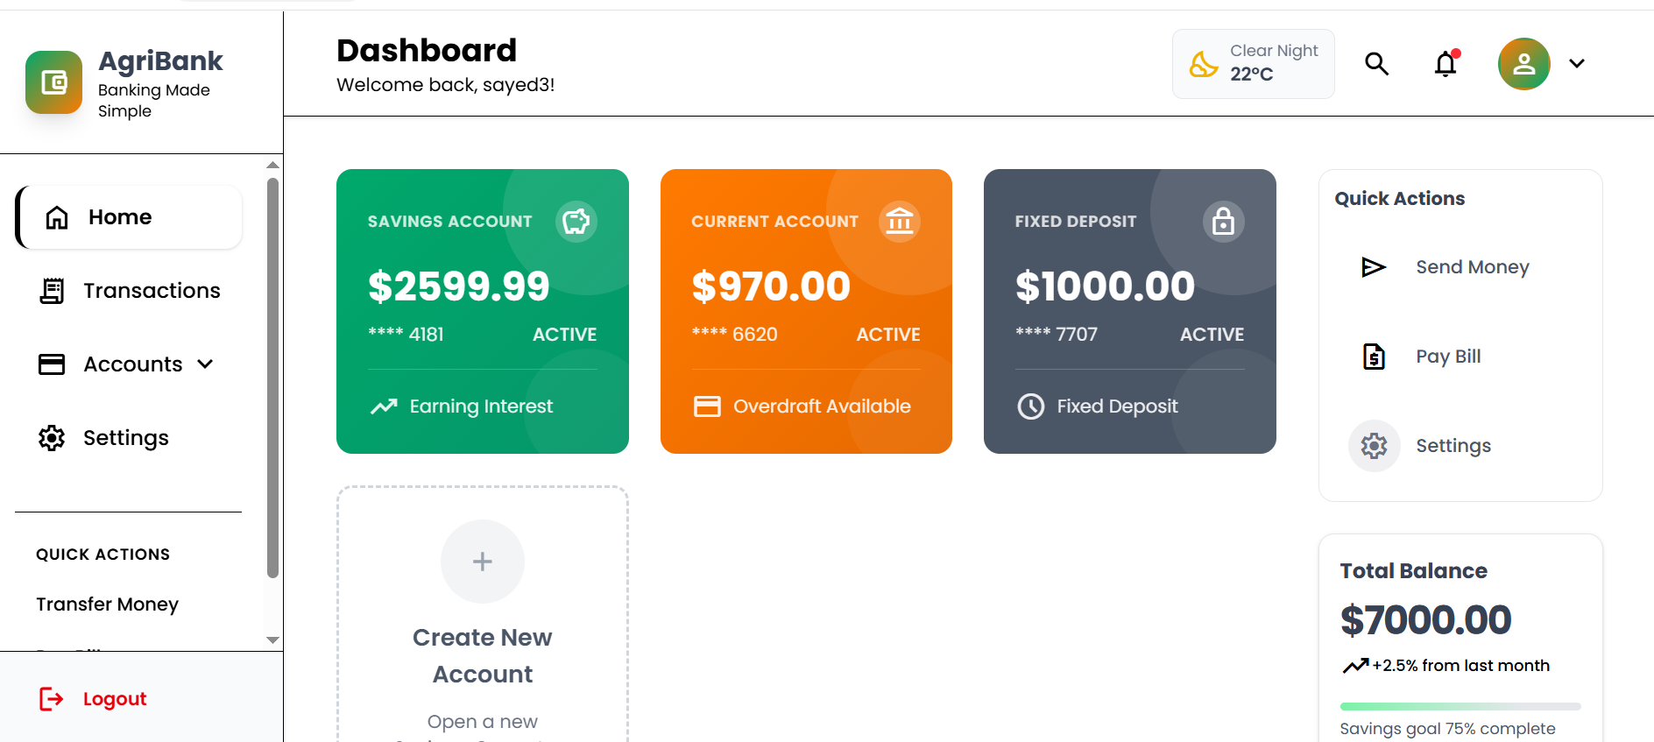Click the bank icon on Current Account card
Image resolution: width=1654 pixels, height=742 pixels.
click(x=901, y=222)
